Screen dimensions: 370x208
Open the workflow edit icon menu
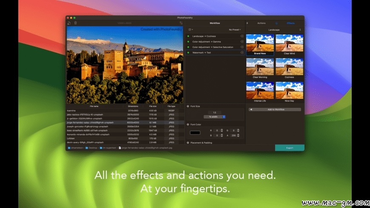[191, 30]
